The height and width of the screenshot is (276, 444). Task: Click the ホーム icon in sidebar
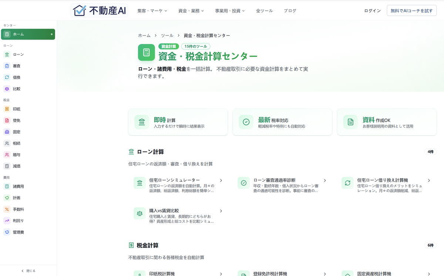(x=7, y=34)
